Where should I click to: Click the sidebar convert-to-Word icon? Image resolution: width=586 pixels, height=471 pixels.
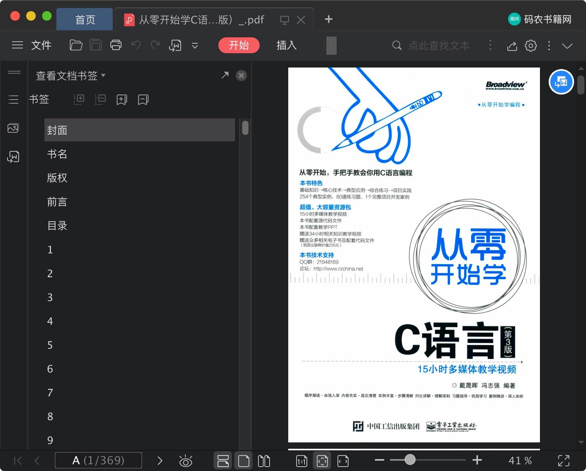tap(13, 157)
